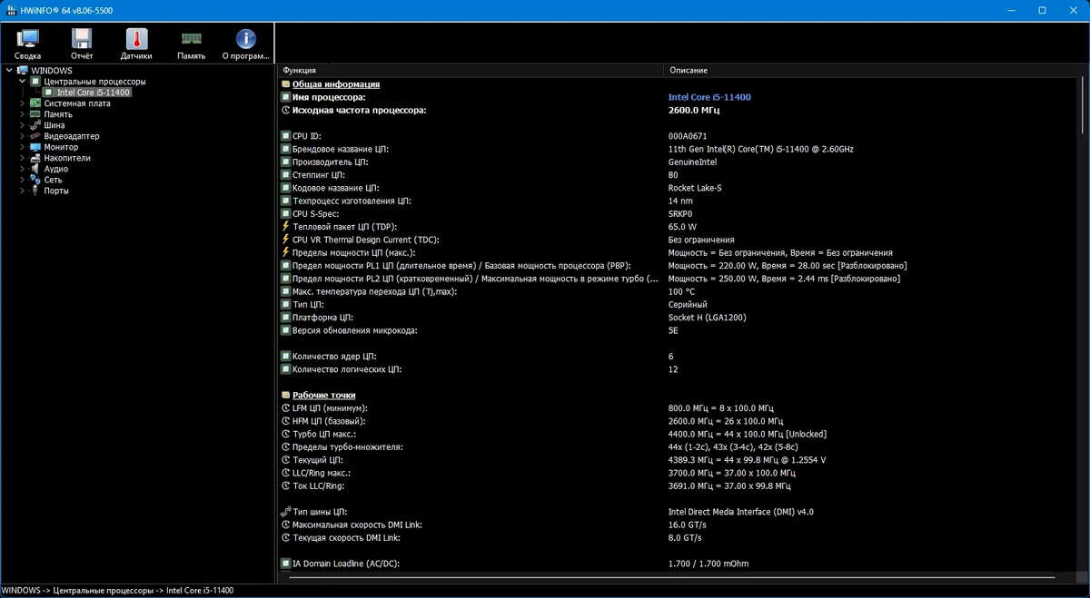
Task: Expand the Шина tree node
Action: point(23,125)
